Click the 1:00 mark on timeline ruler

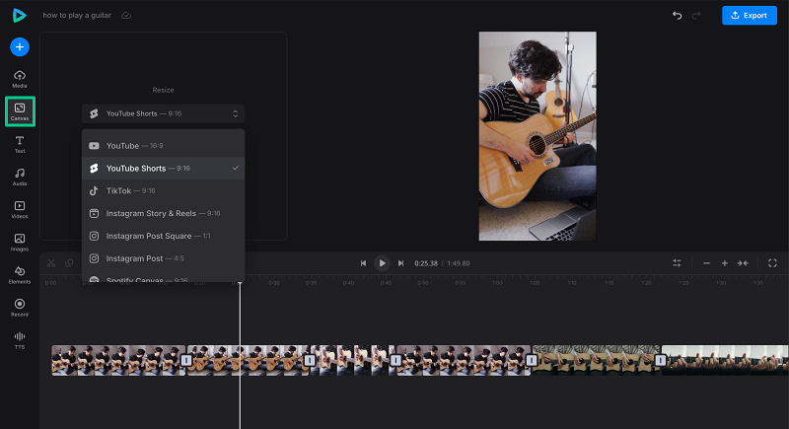(497, 283)
